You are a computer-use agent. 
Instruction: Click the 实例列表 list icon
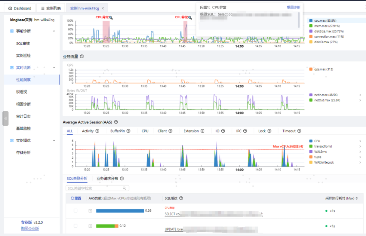click(42, 8)
